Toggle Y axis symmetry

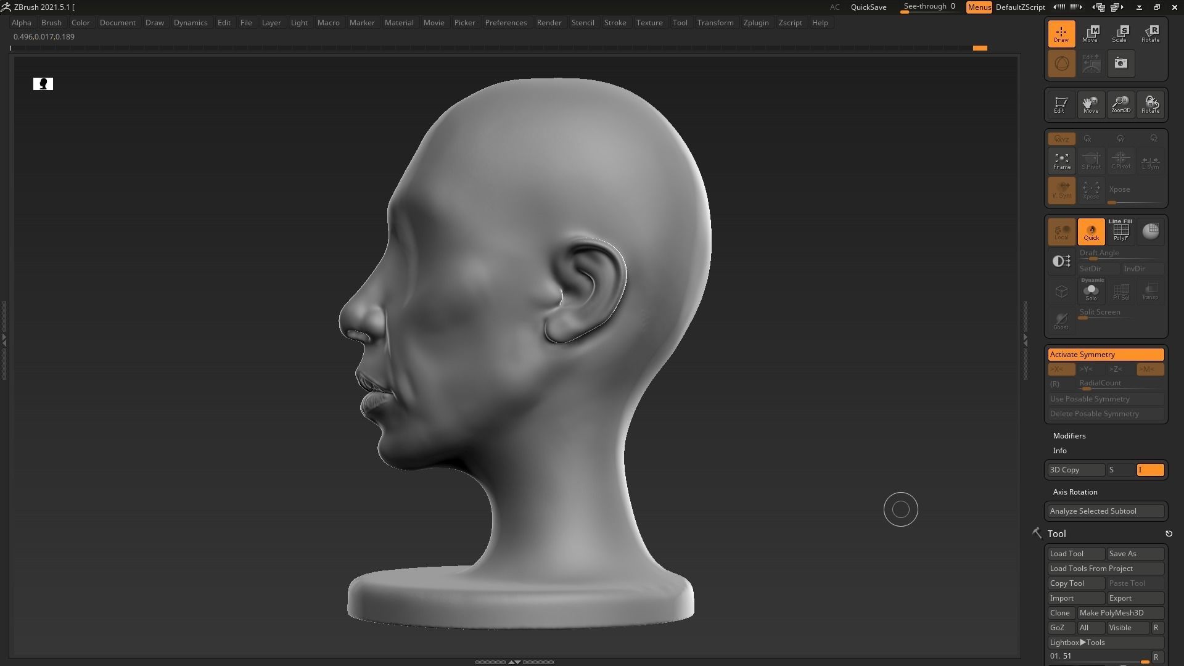[x=1090, y=369]
